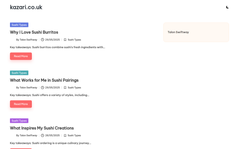Screen dimensions: 239x149
Task: Click the clock icon beside 28/05/2025
Action: pyautogui.click(x=43, y=135)
